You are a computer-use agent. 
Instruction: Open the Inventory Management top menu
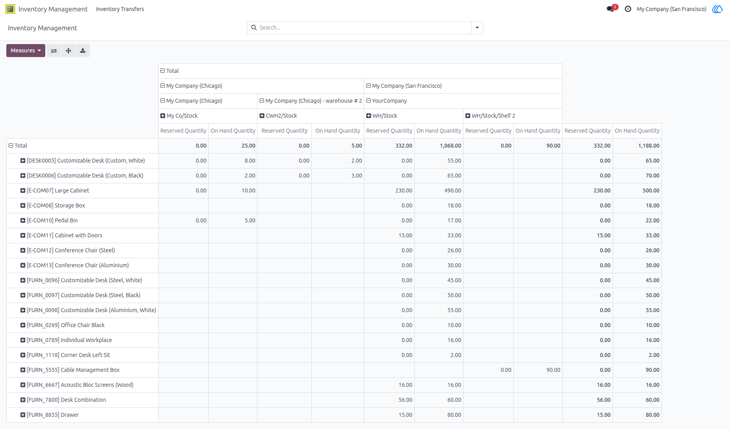pyautogui.click(x=53, y=9)
